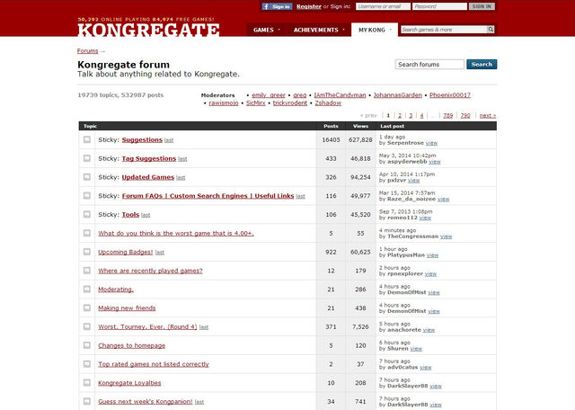Go to page 2 of topics
Viewport: 575px width, 410px height.
400,116
